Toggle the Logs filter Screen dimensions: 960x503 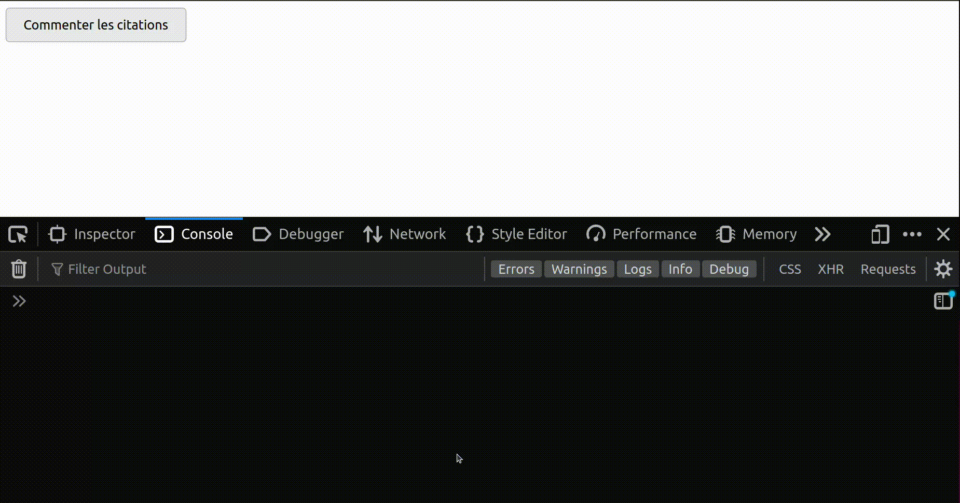click(637, 269)
